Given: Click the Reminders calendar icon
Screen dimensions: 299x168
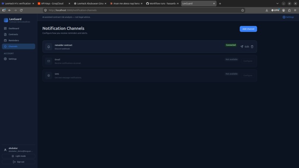Looking at the screenshot, I should (x=5, y=41).
